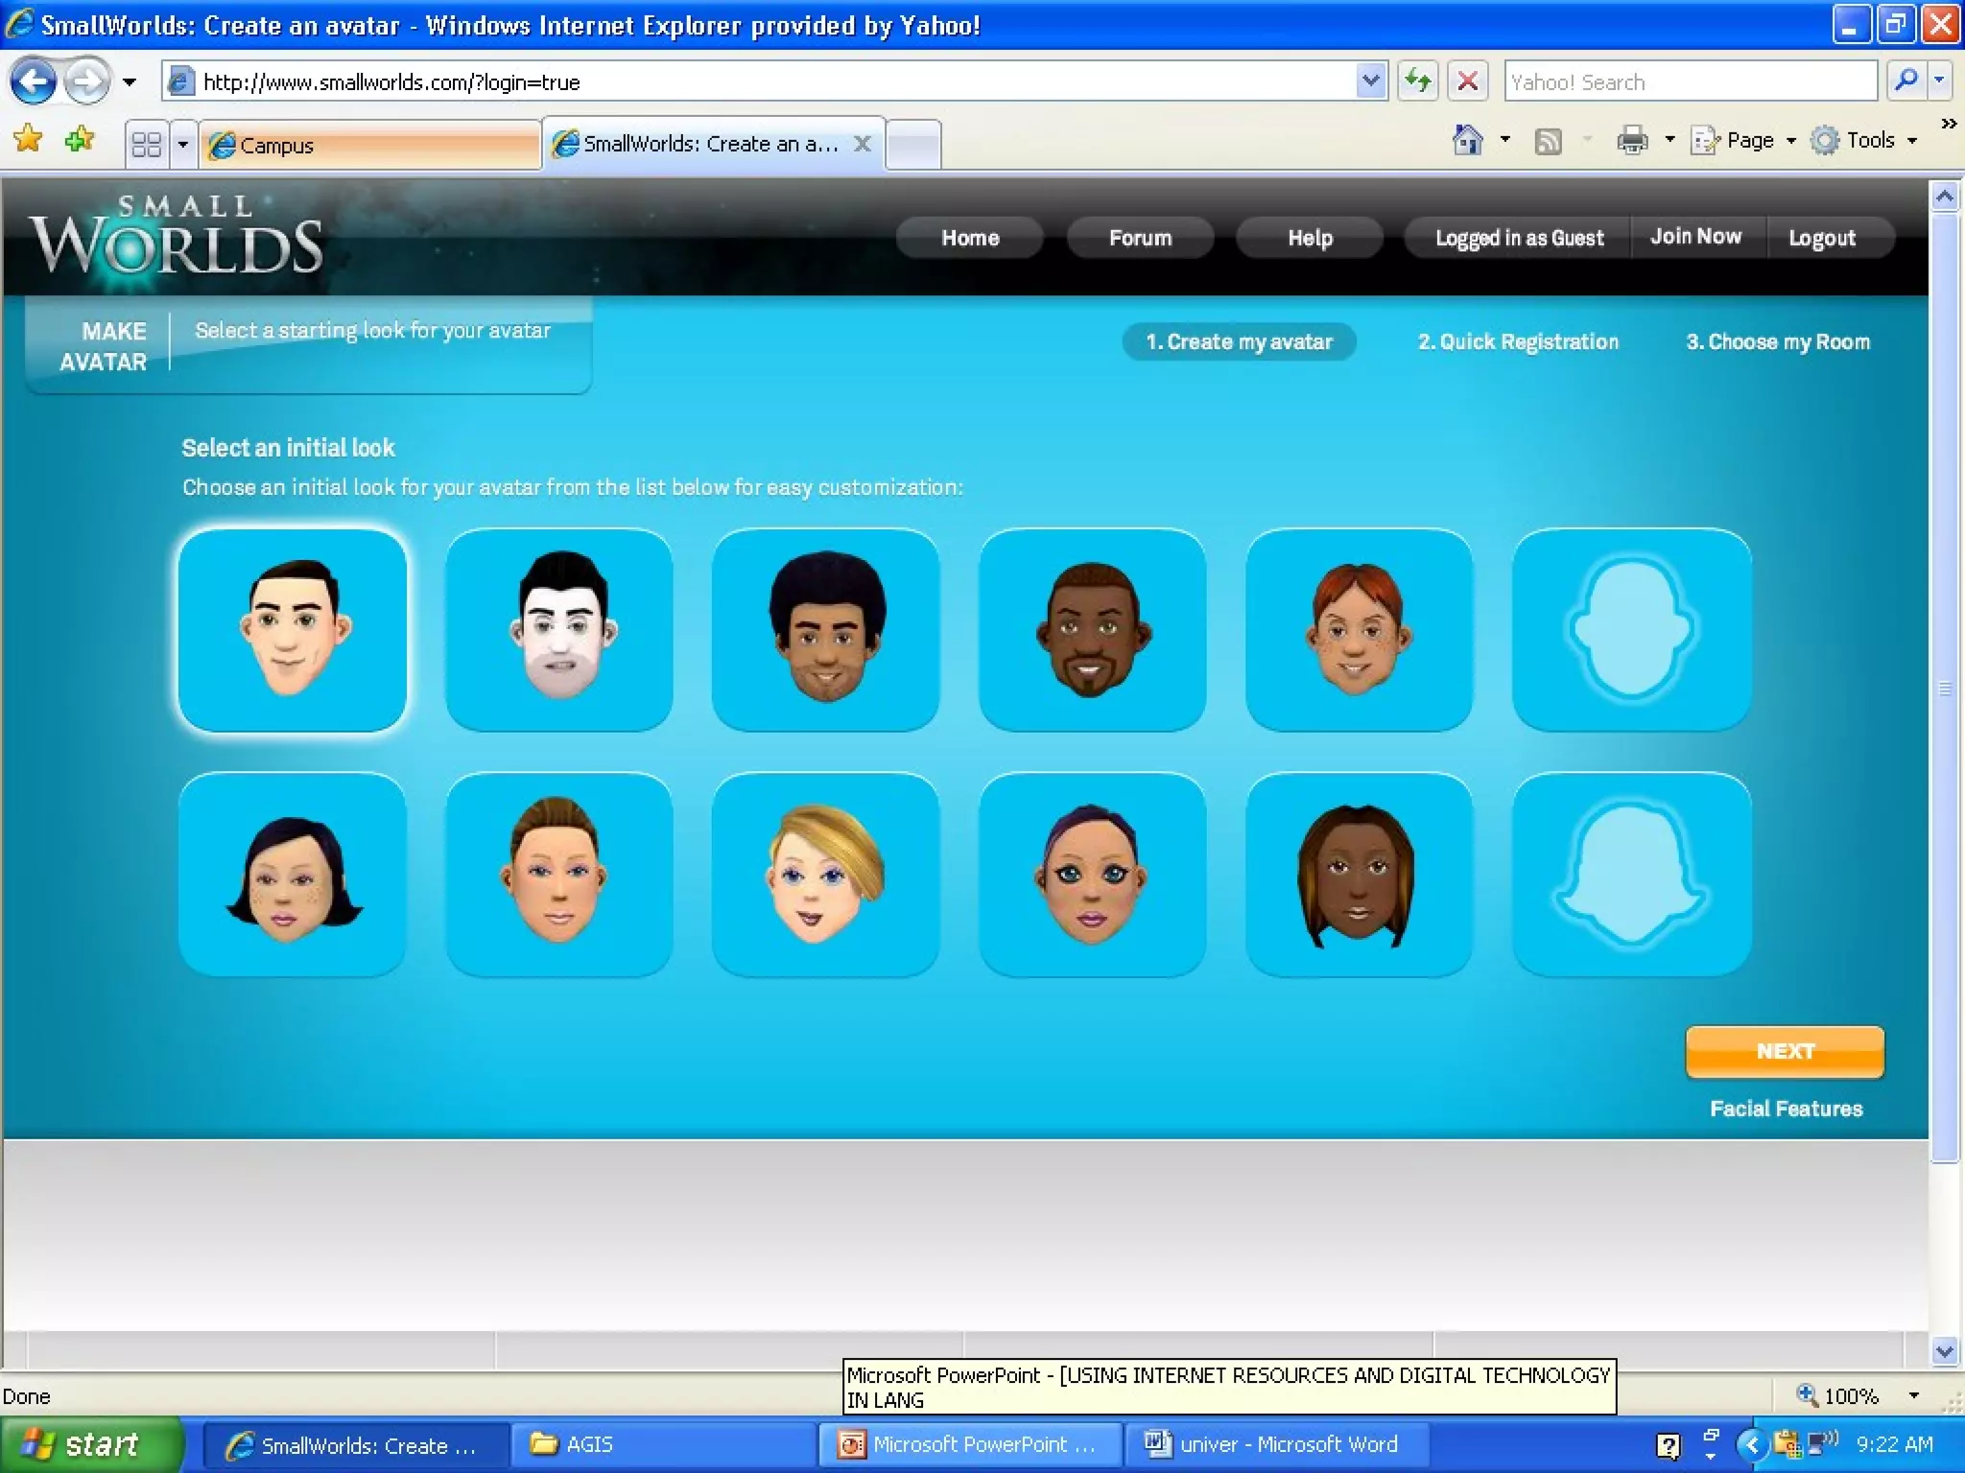This screenshot has height=1473, width=1965.
Task: Switch to the Campus browser tab
Action: (369, 145)
